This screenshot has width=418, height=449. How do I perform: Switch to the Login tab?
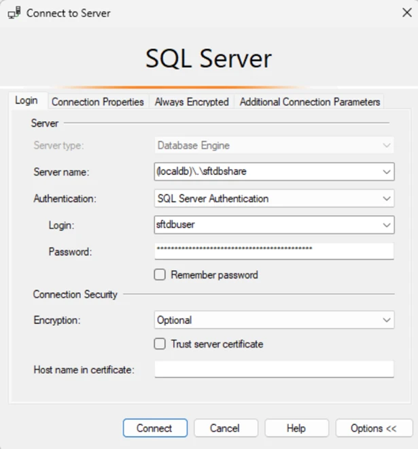click(27, 101)
